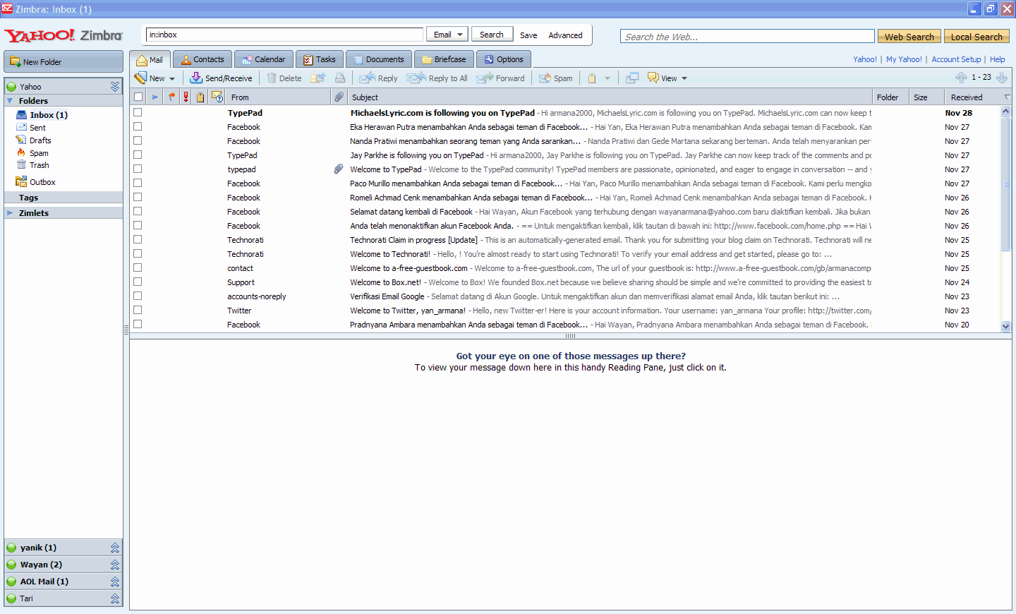Viewport: 1016px width, 614px height.
Task: Click the move-to-folder icon beside Delete
Action: pyautogui.click(x=318, y=78)
